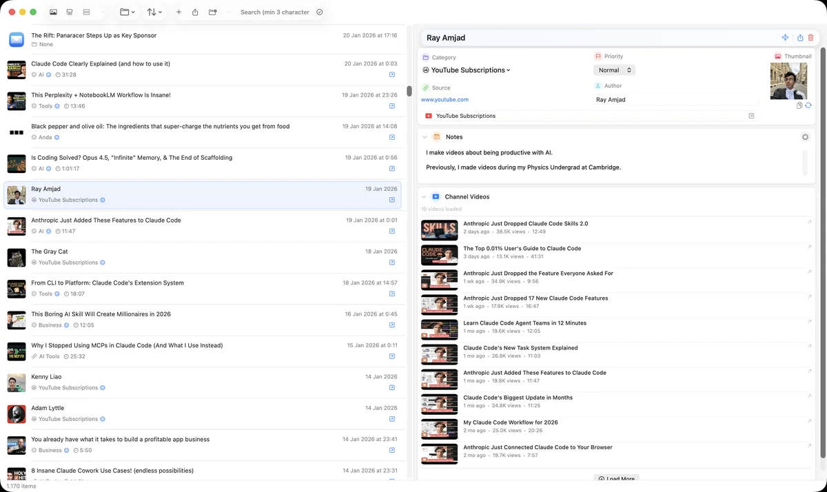Open arrow for Claude Code Skills 2.0 video
827x492 pixels.
point(810,222)
